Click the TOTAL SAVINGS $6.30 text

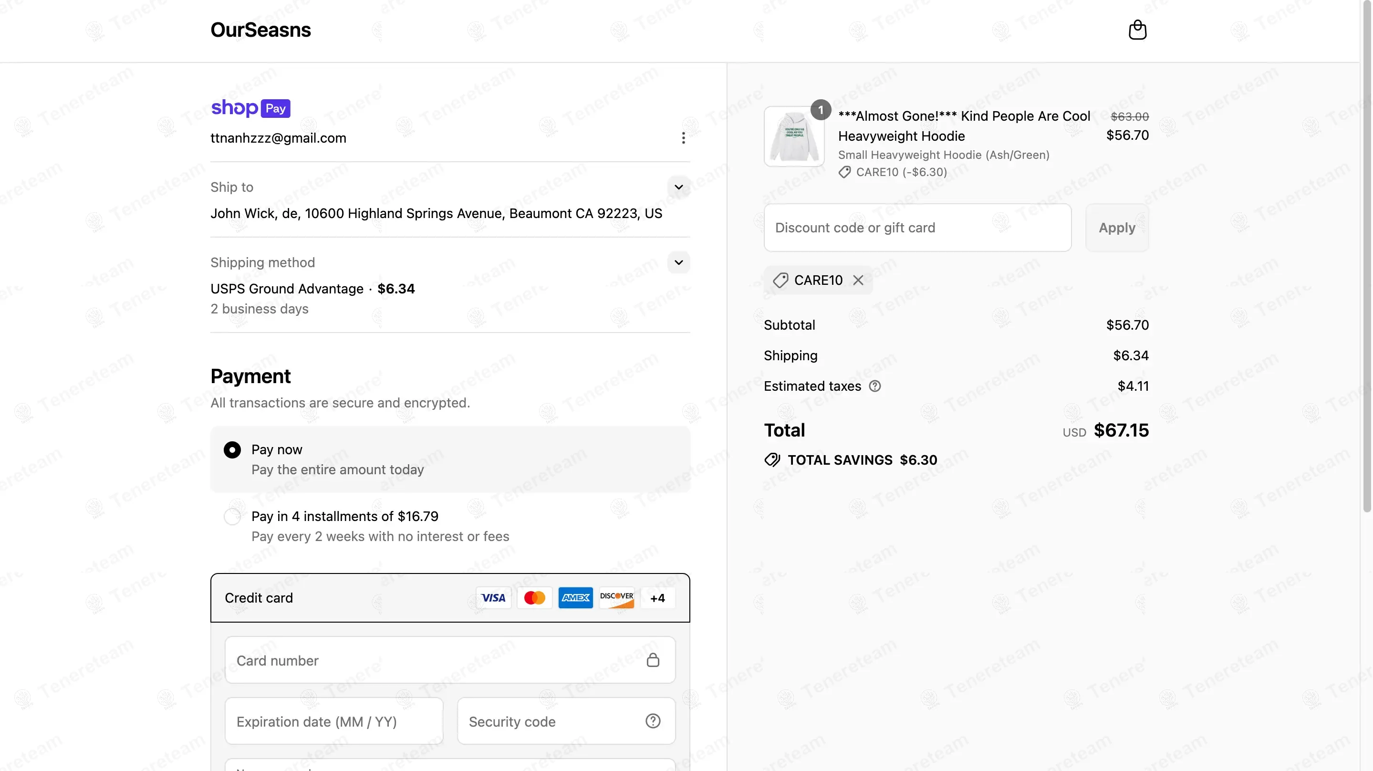pos(862,460)
